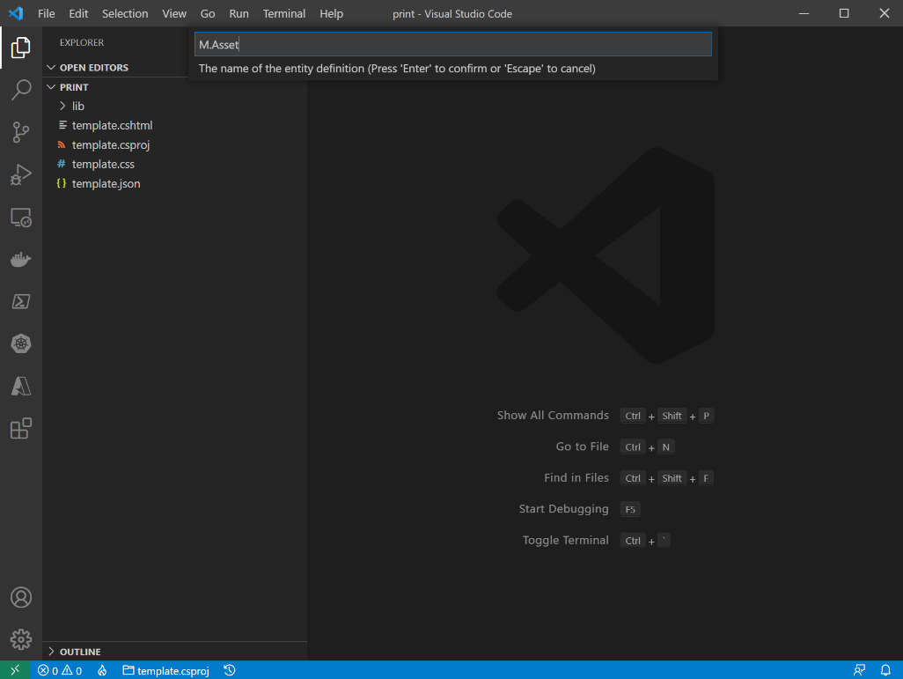Click the F5 key label for Start Debugging
The width and height of the screenshot is (903, 679).
[x=630, y=509]
